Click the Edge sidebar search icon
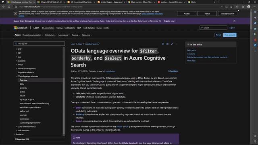 click(x=255, y=12)
